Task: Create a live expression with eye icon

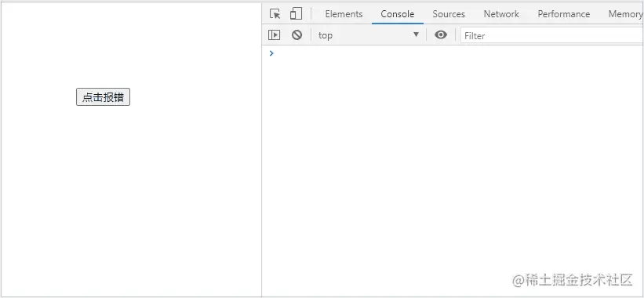Action: click(x=441, y=35)
